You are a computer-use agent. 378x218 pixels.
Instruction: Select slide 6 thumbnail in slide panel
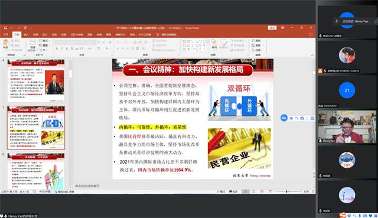(36, 171)
